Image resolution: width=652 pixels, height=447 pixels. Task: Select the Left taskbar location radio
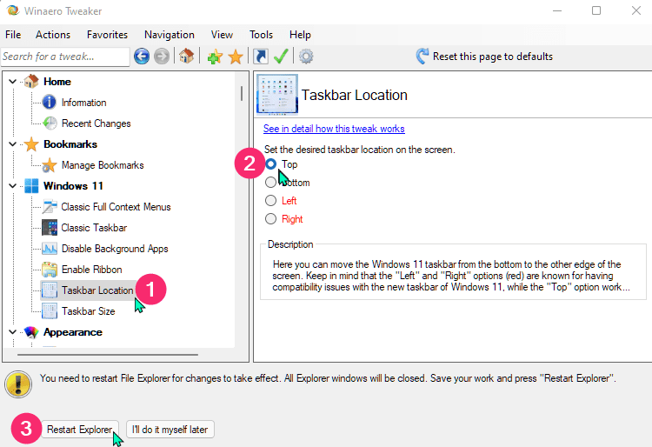click(270, 200)
